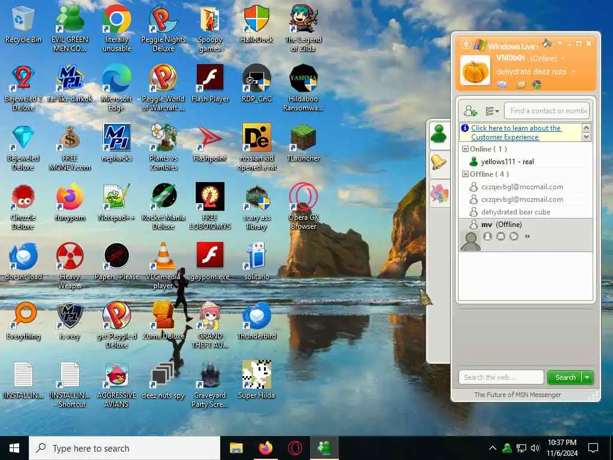Viewport: 613px width, 460px height.
Task: Open the notification center icon
Action: pyautogui.click(x=593, y=448)
